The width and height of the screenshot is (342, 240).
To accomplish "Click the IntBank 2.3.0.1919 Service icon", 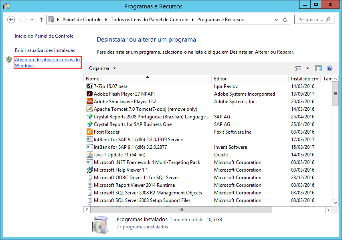I will 90,140.
